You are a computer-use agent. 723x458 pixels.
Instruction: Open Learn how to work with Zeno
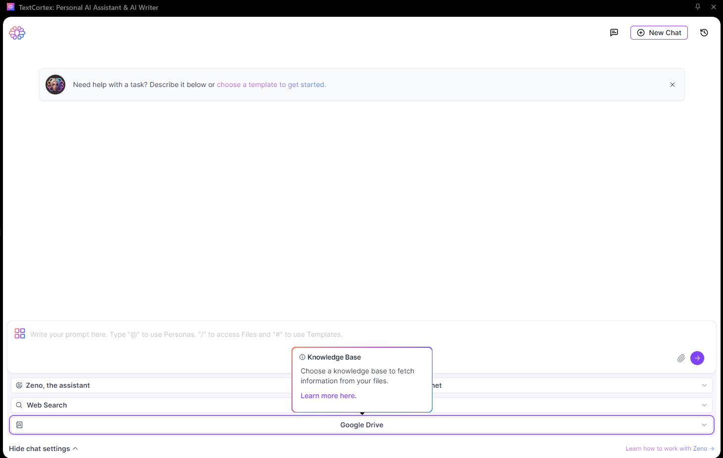[x=670, y=449]
